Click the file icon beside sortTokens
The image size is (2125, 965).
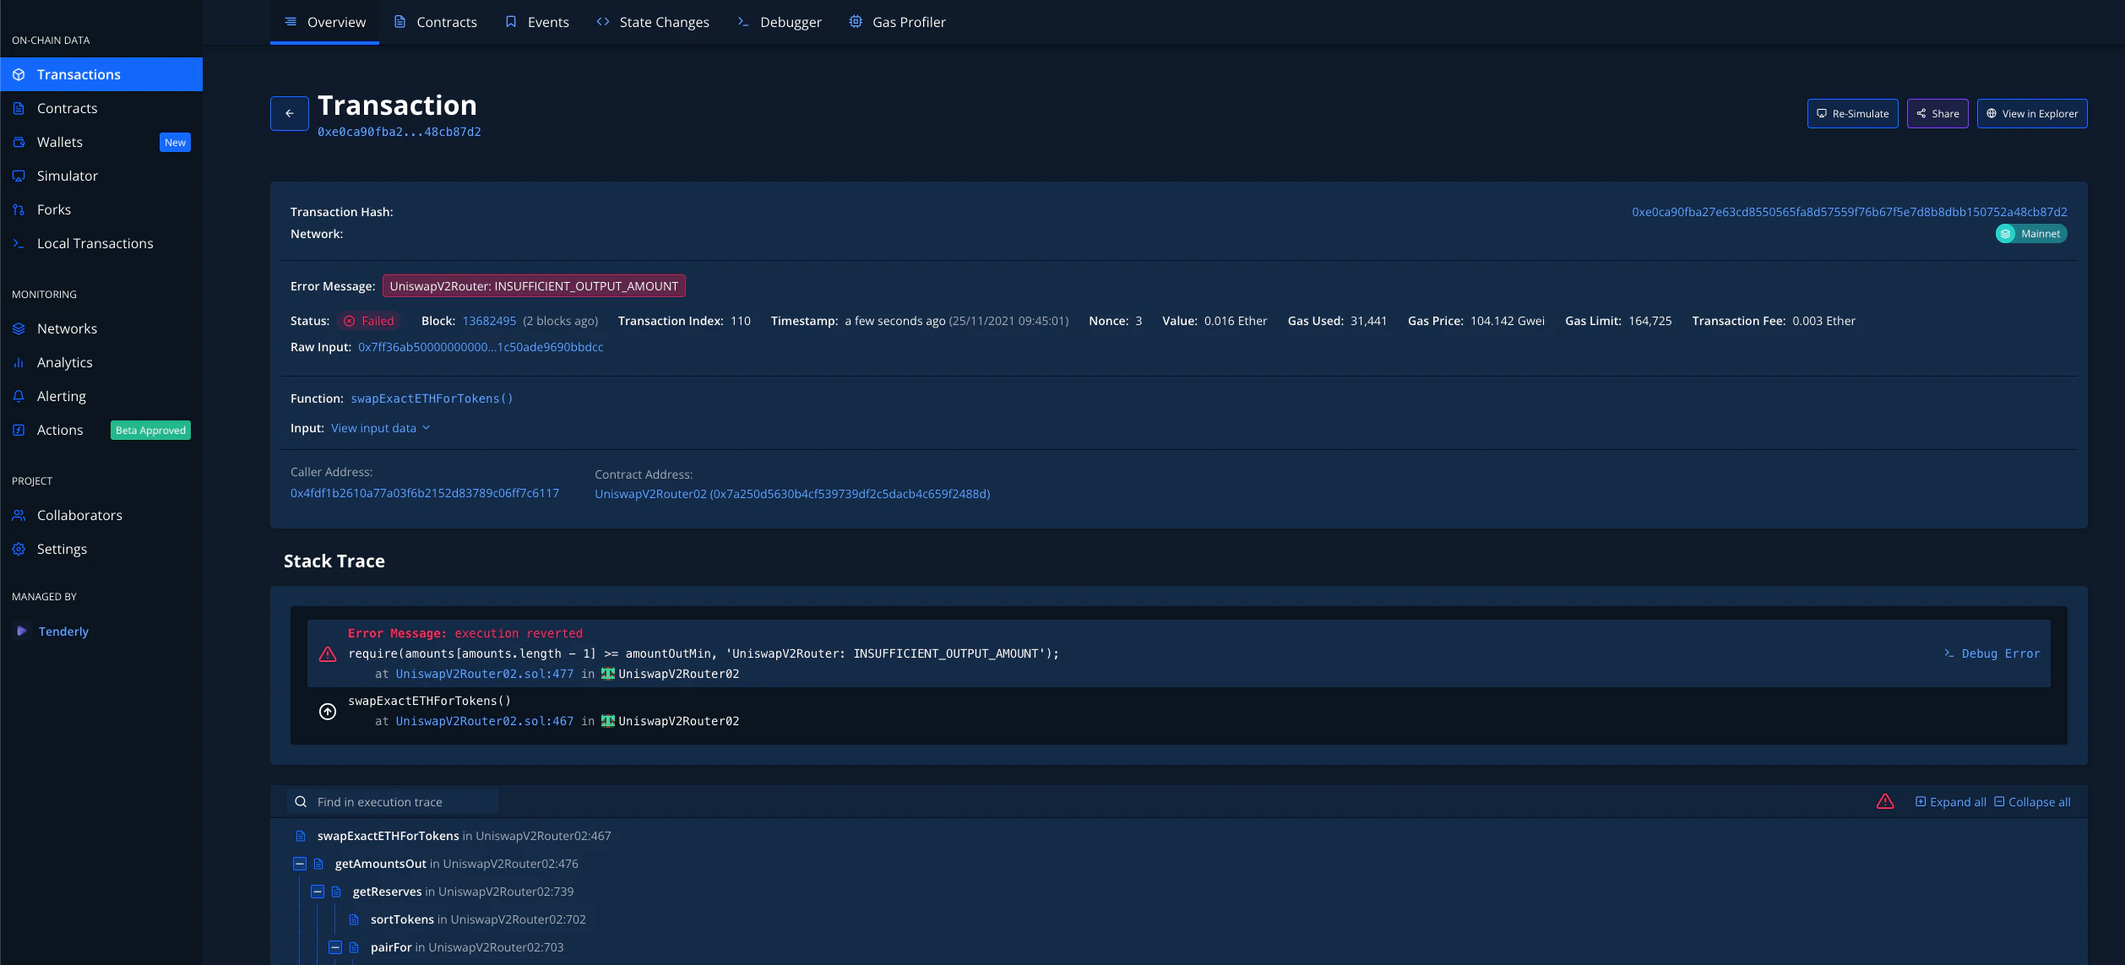click(x=354, y=919)
